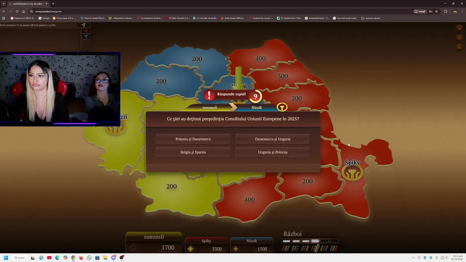Select the red 300 region
This screenshot has height=262, width=466.
283,76
